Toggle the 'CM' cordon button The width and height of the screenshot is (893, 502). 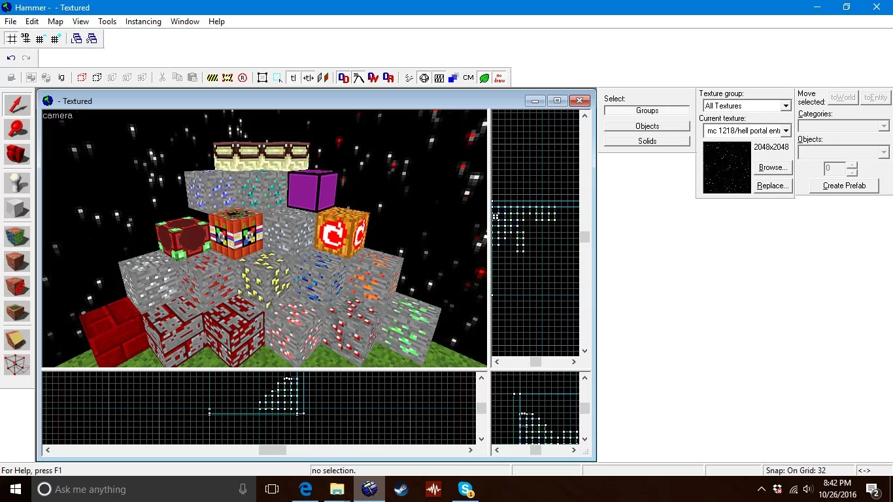pos(468,78)
